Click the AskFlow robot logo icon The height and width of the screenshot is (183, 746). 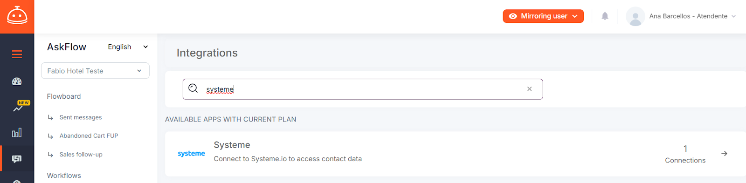(x=17, y=15)
